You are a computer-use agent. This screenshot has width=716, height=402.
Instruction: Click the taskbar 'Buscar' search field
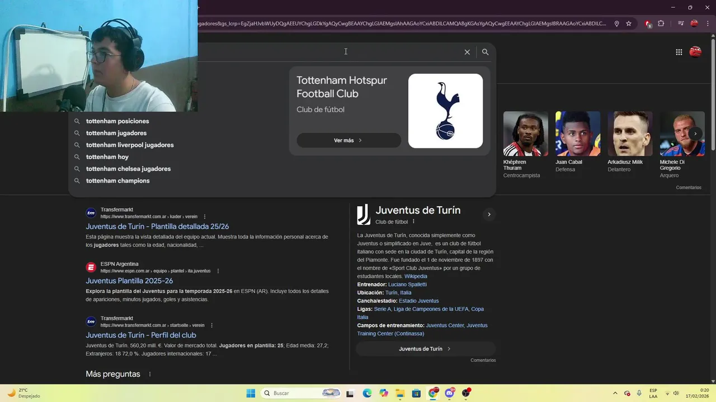click(302, 393)
